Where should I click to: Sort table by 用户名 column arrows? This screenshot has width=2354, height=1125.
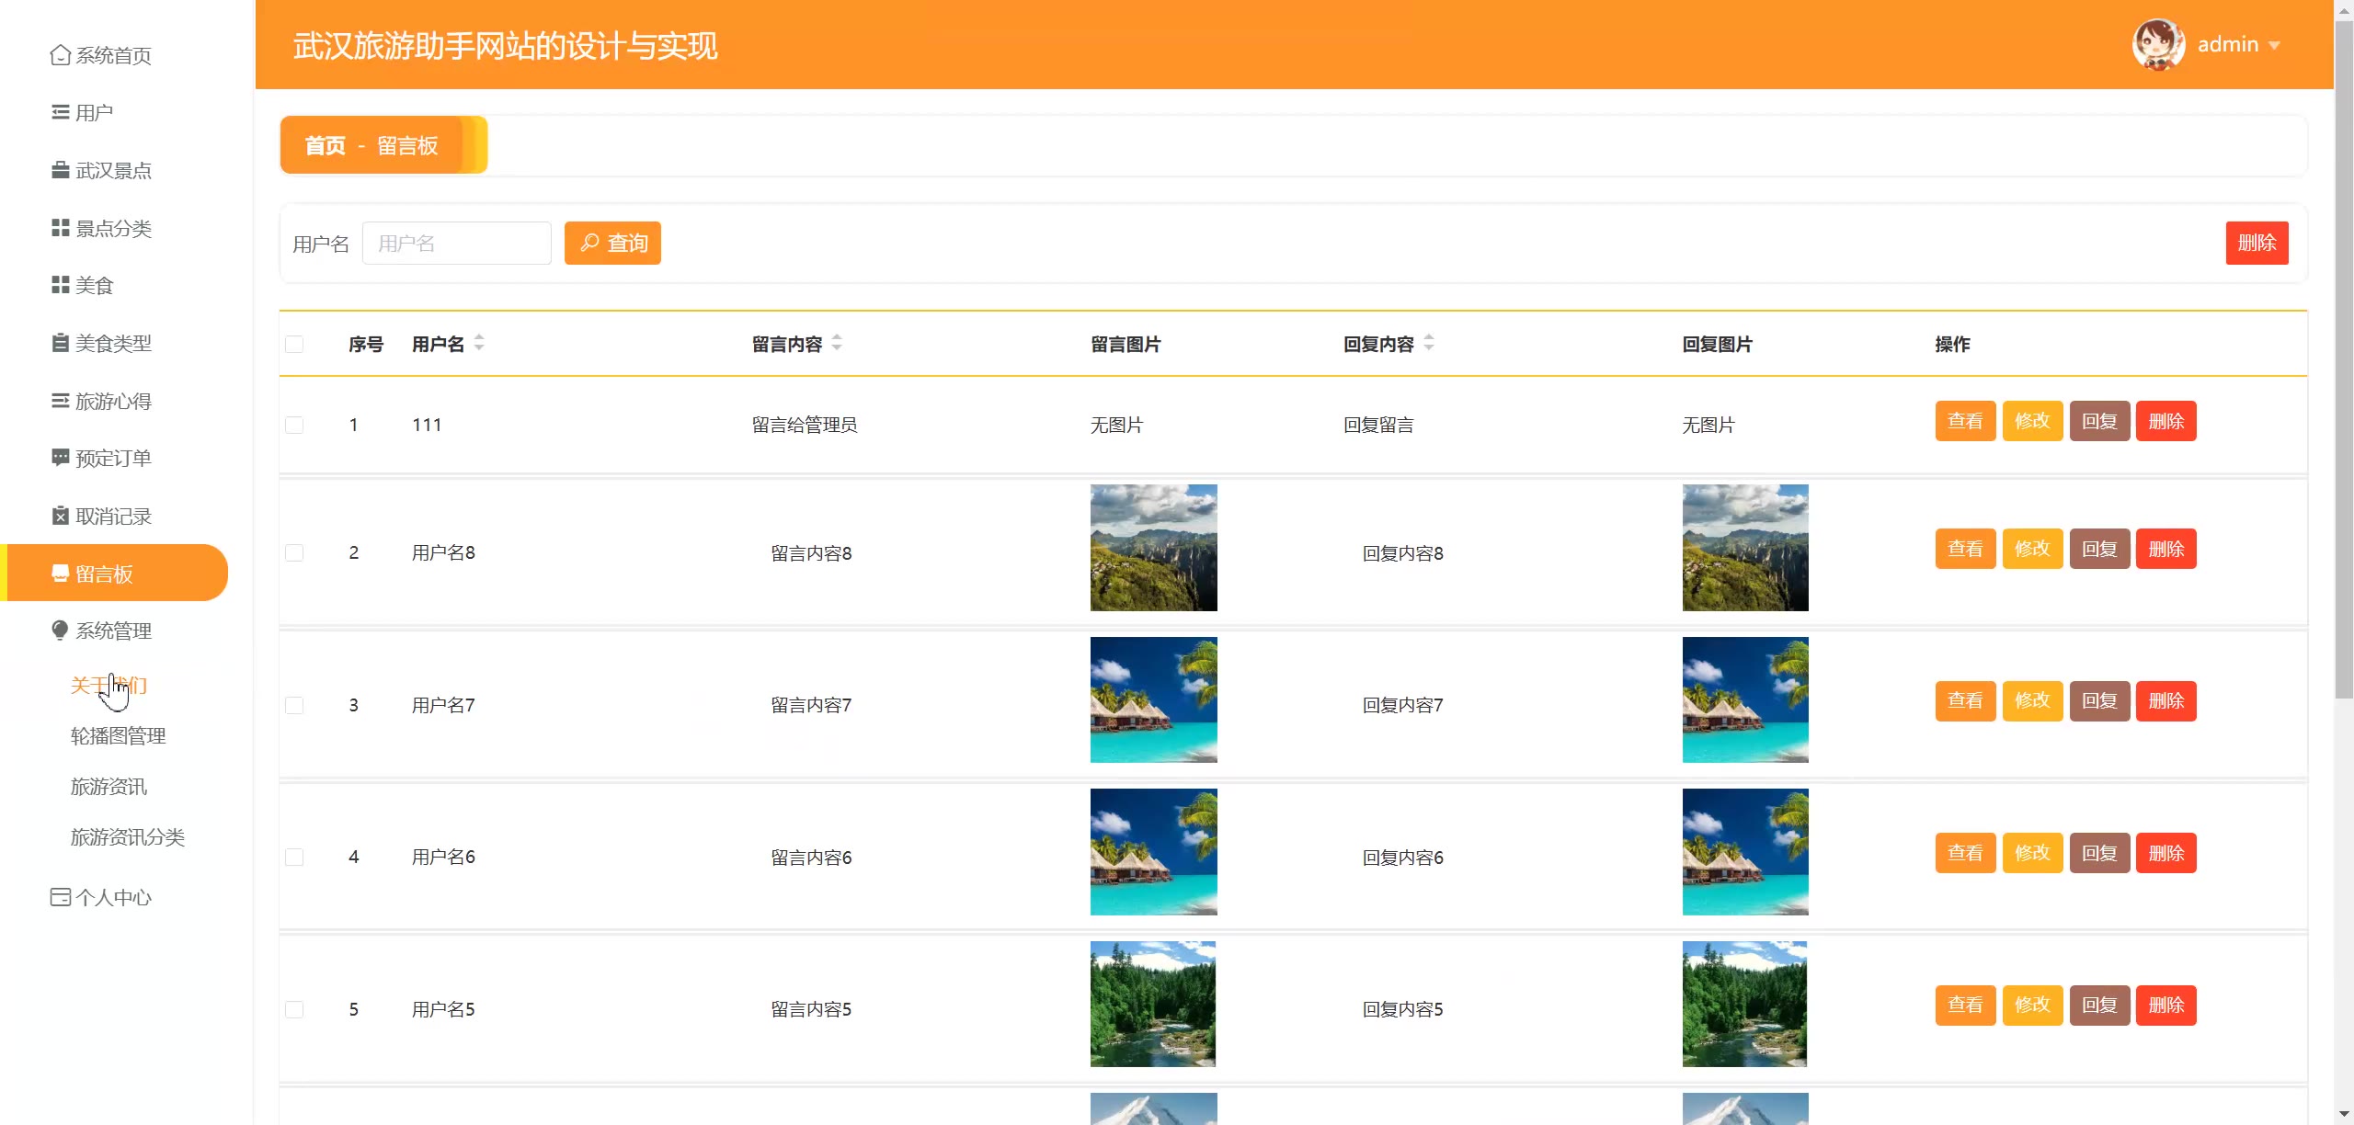click(x=479, y=344)
